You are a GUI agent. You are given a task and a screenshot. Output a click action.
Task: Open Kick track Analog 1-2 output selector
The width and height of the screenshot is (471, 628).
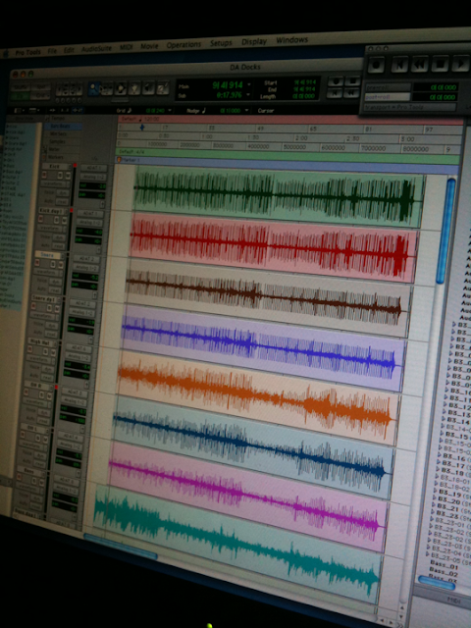tap(92, 177)
